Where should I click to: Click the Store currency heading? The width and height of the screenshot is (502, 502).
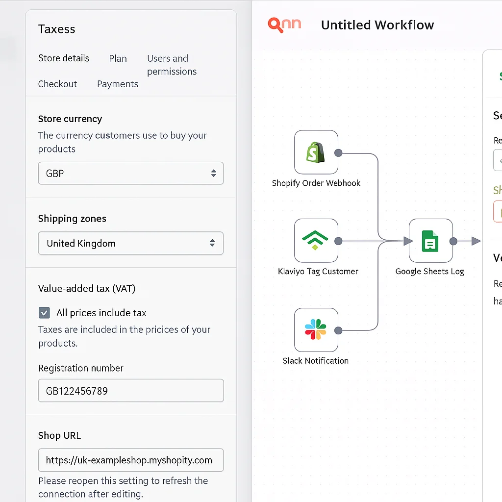pyautogui.click(x=70, y=119)
